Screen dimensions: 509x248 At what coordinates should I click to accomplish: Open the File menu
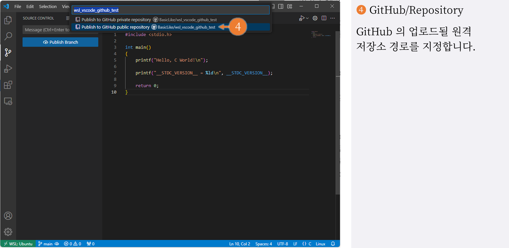click(18, 6)
